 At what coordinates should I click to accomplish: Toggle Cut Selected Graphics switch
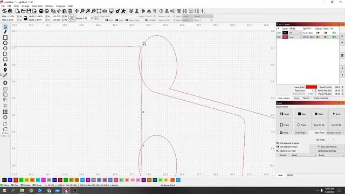pos(278,143)
